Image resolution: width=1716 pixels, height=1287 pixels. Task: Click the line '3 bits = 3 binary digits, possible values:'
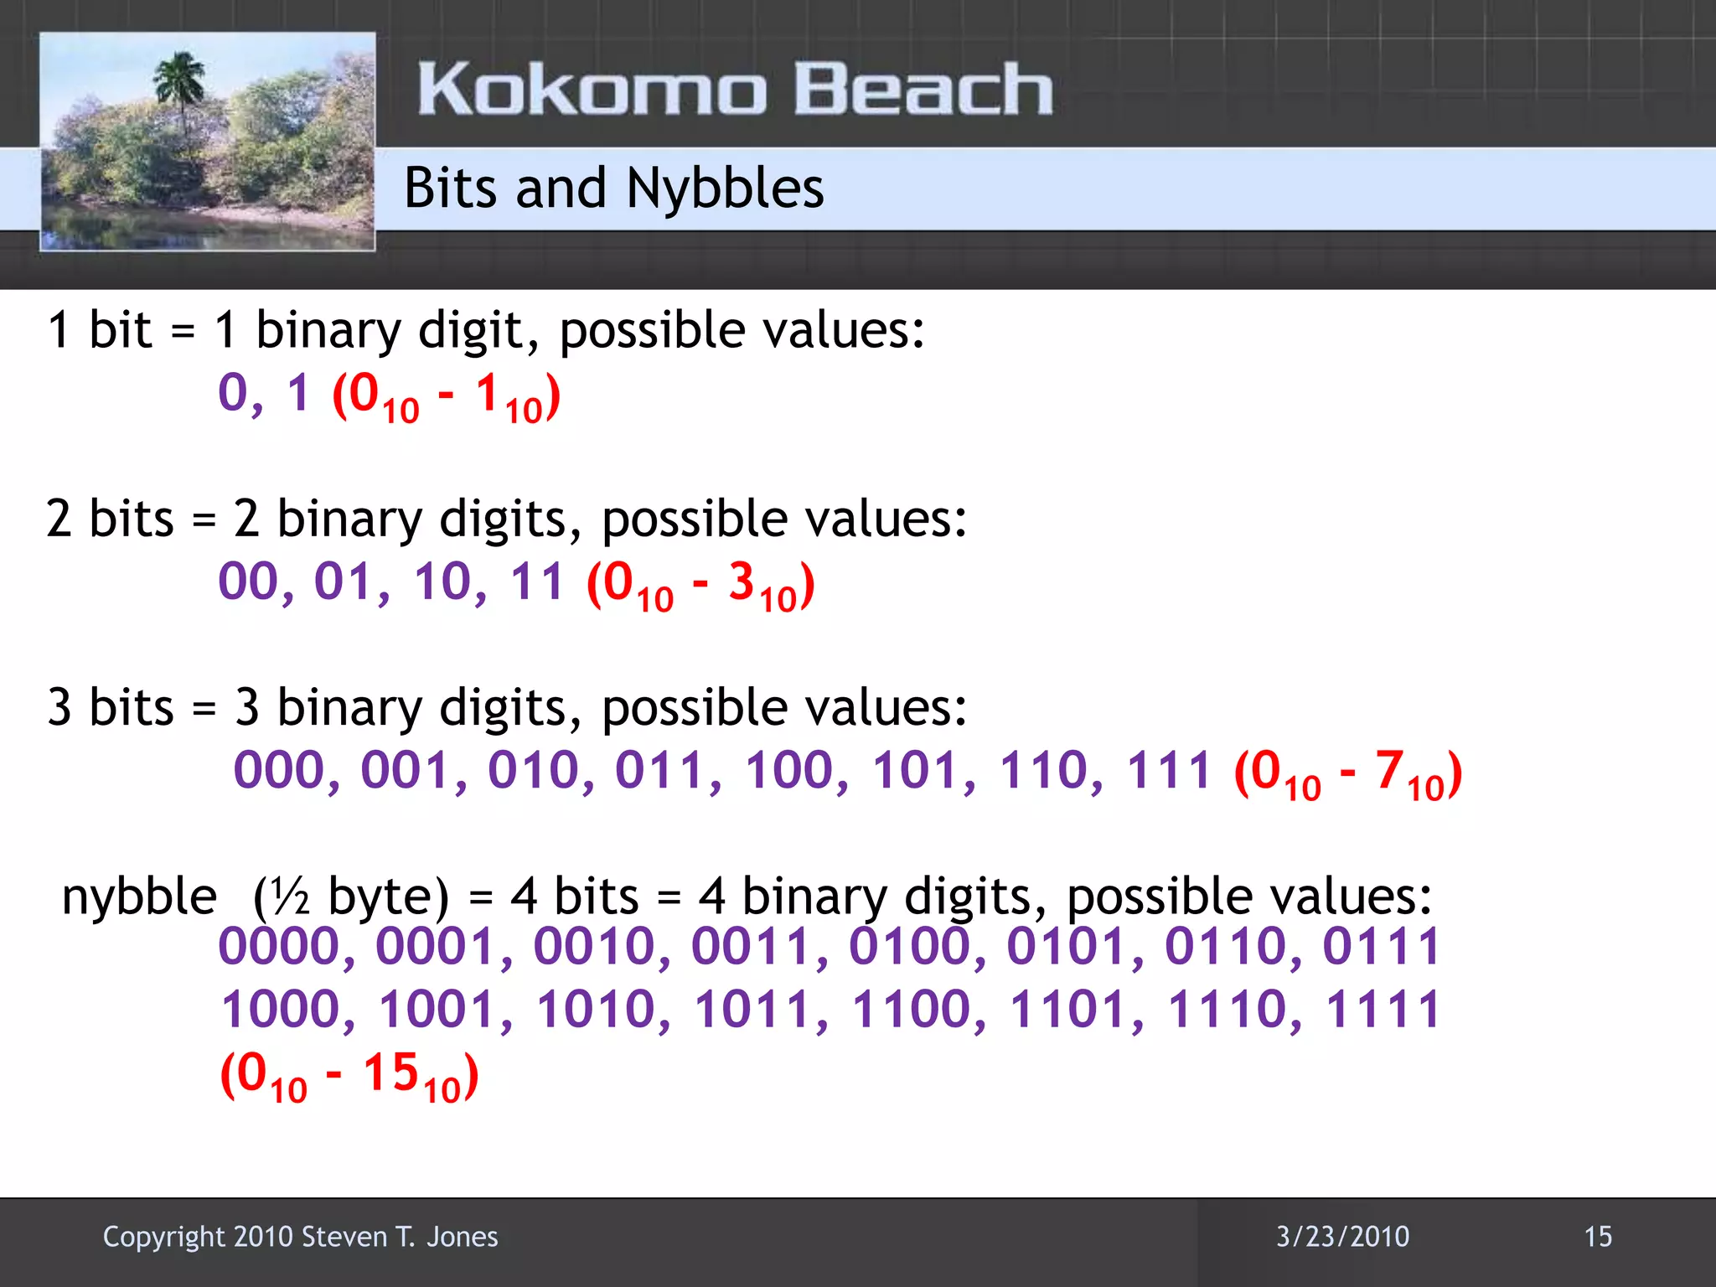click(507, 707)
